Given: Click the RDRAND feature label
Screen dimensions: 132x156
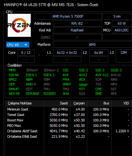Looking at the screenshot, I should [x=32, y=94].
